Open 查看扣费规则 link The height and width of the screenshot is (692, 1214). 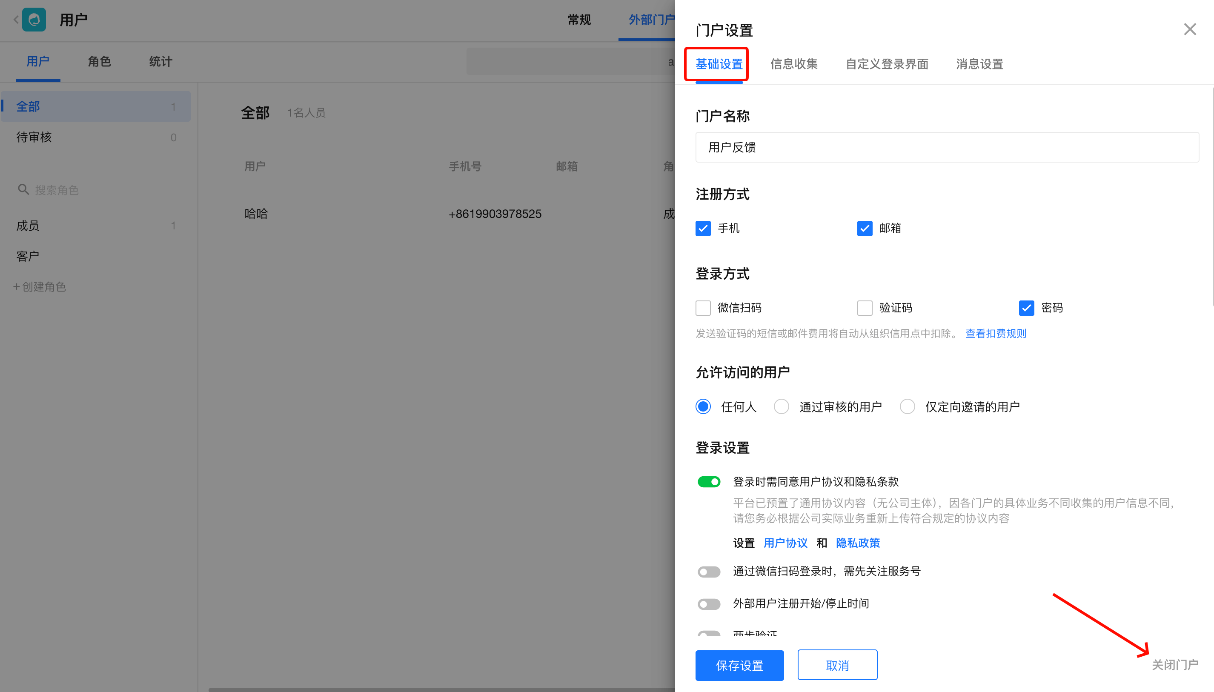click(996, 334)
